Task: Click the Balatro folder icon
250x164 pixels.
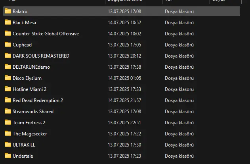Action: 8,11
